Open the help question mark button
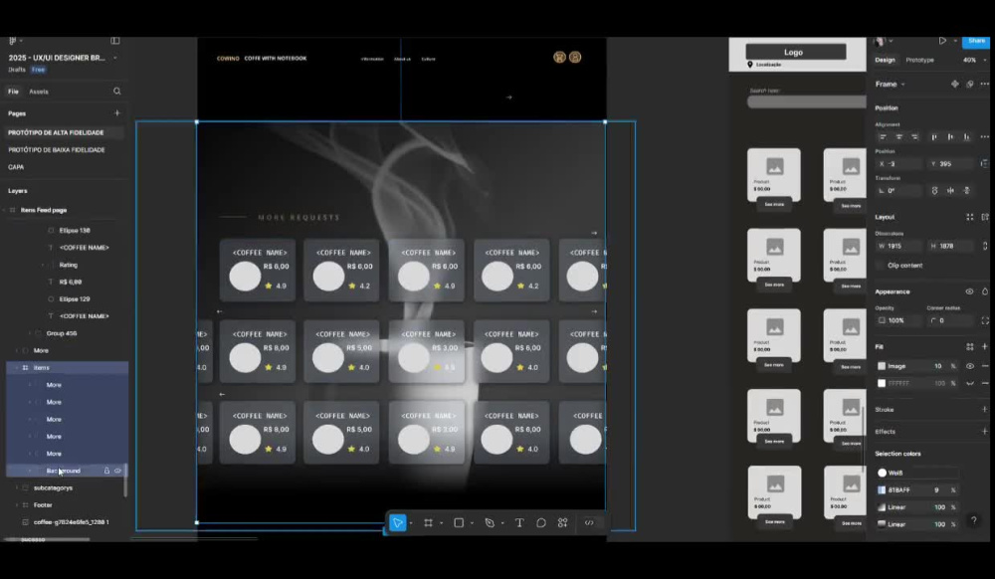 [x=973, y=520]
